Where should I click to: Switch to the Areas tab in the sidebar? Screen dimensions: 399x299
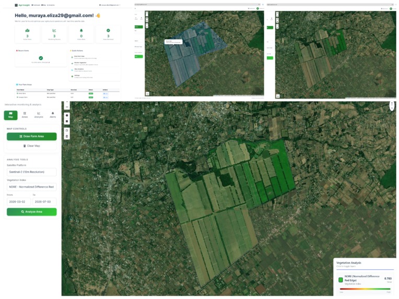point(25,115)
